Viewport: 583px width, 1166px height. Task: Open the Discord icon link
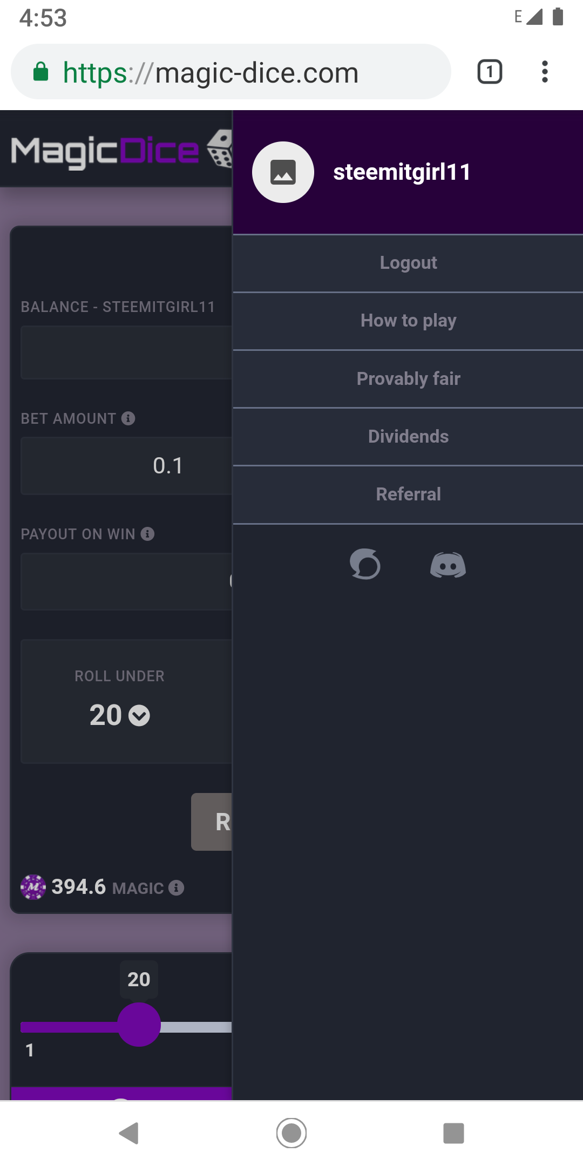448,565
